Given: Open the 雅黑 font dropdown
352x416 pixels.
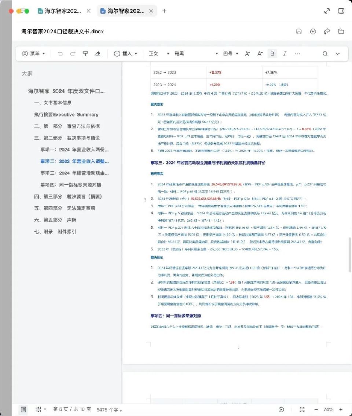Looking at the screenshot, I should pos(196,54).
